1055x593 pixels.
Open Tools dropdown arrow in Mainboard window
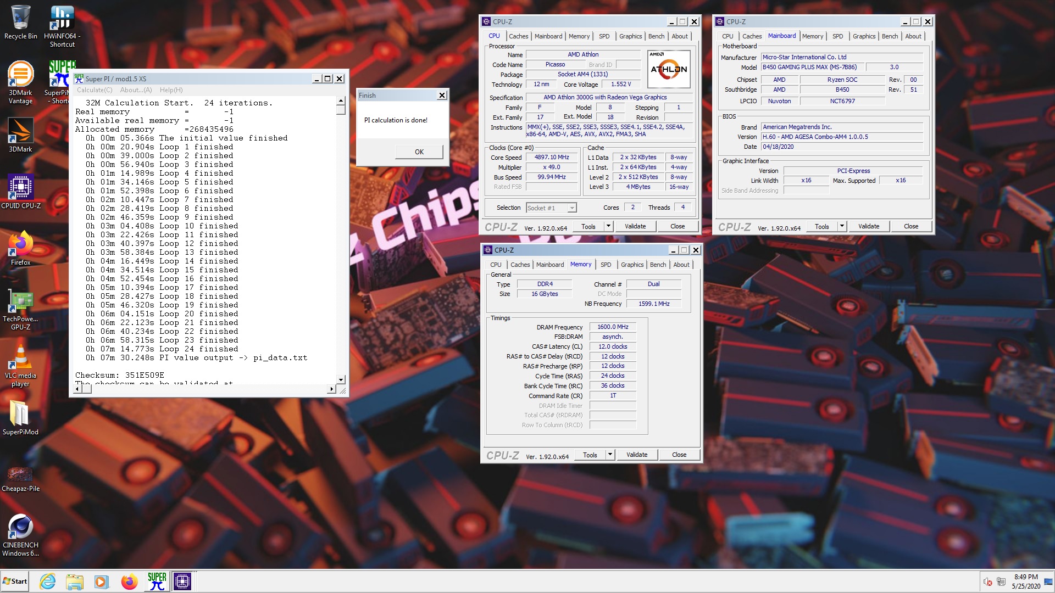(x=841, y=226)
